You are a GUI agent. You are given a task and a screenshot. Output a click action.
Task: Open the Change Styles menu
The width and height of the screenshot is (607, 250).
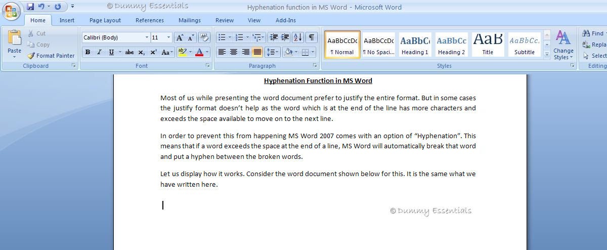pyautogui.click(x=563, y=45)
